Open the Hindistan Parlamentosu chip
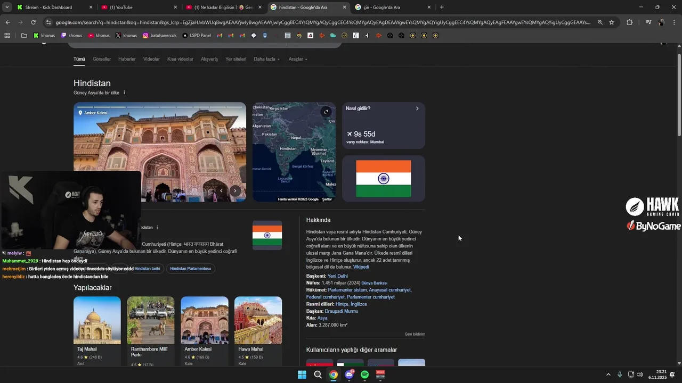This screenshot has height=383, width=682. (x=191, y=269)
